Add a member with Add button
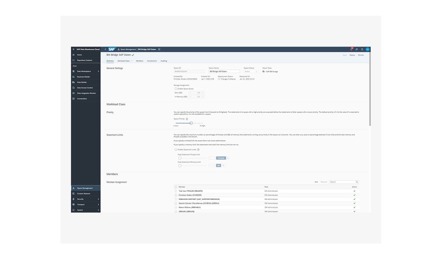Screen dimensions: 442x259 (316, 182)
